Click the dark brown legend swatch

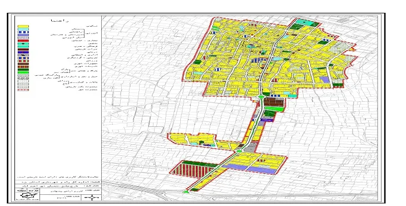click(x=23, y=50)
